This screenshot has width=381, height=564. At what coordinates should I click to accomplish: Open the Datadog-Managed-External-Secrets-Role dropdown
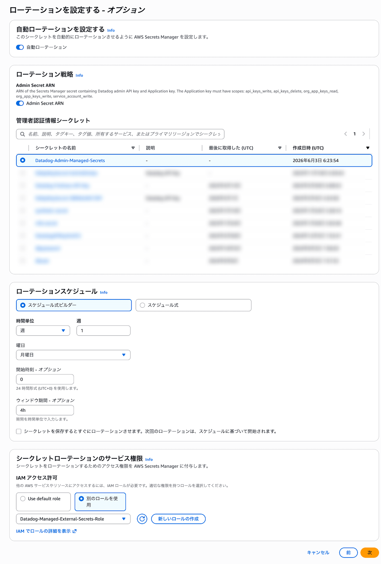pyautogui.click(x=73, y=519)
